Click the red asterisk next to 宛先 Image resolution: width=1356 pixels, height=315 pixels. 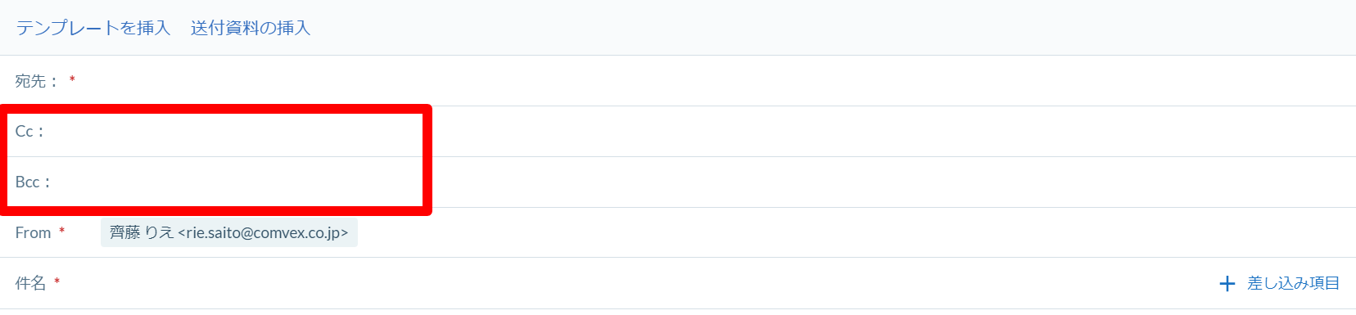point(72,79)
